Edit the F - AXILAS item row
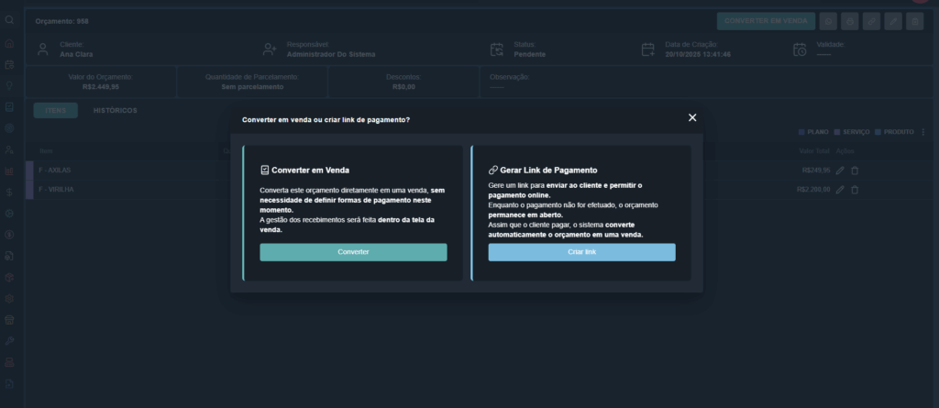 840,171
